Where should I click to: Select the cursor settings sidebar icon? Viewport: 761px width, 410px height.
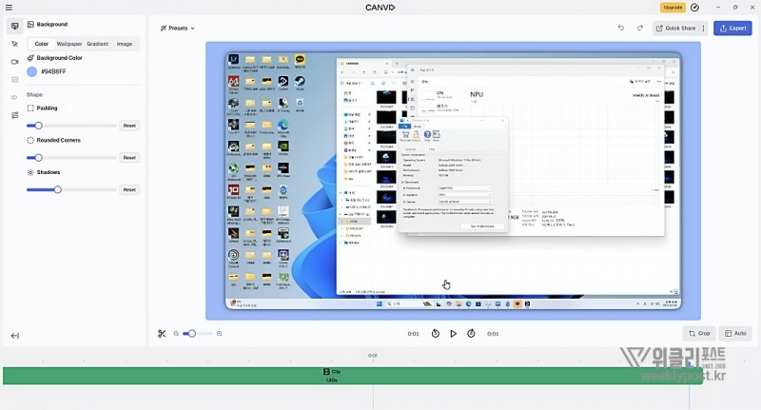click(14, 44)
